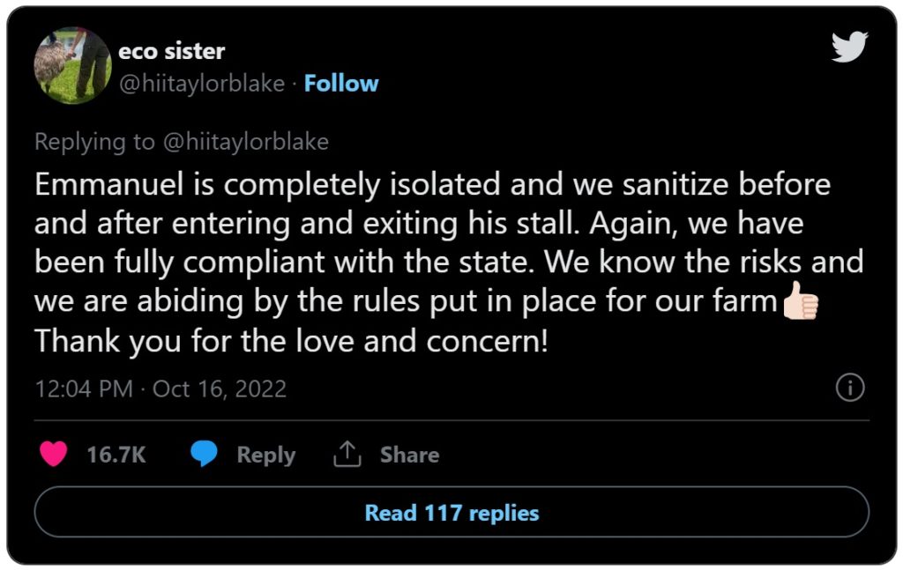Click the Oct 16, 2022 date
Image resolution: width=903 pixels, height=570 pixels.
220,389
